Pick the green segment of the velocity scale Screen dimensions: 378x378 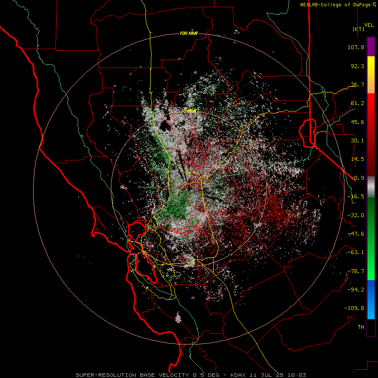[x=371, y=239]
